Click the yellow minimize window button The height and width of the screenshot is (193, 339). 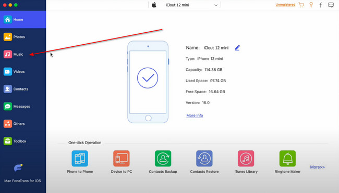click(10, 5)
